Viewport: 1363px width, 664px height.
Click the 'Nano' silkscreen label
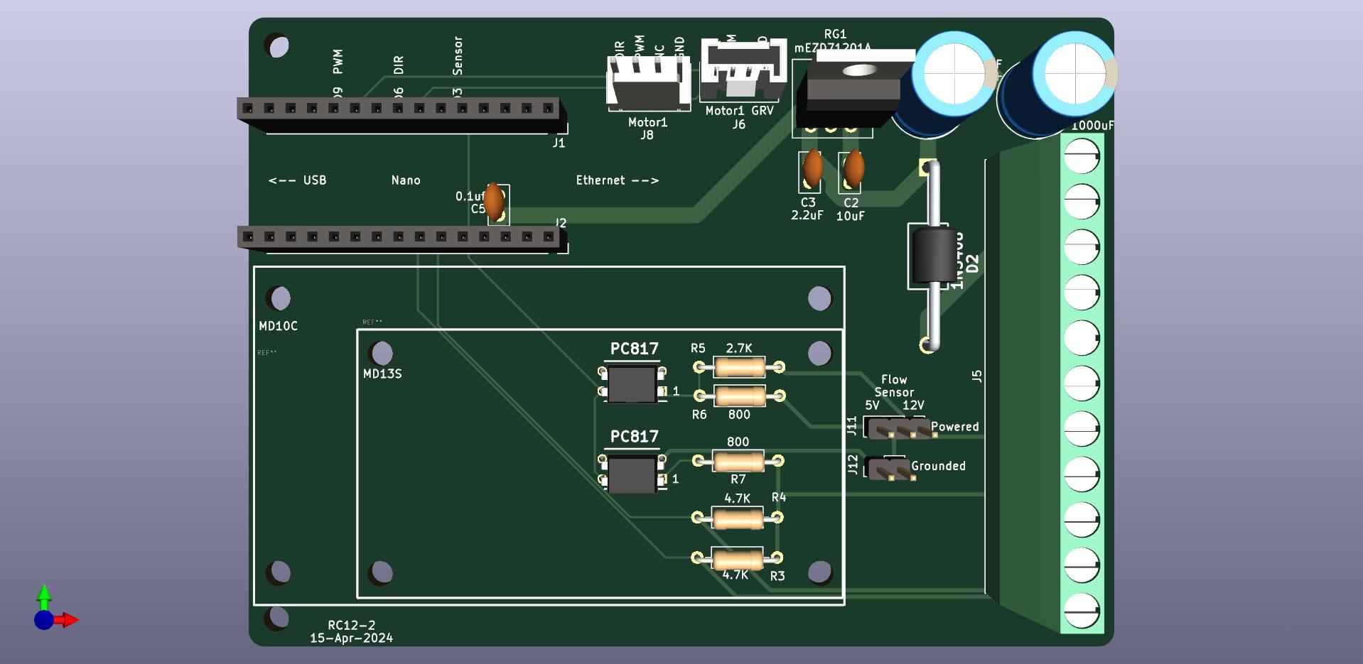pyautogui.click(x=406, y=180)
